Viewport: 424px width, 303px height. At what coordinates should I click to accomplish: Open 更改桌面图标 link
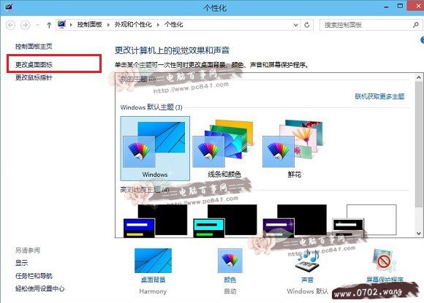click(x=34, y=64)
